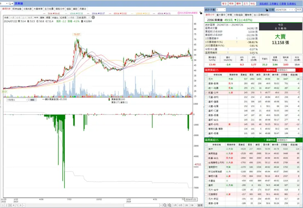Toggle the 本益比 chart toolbar button
Screen dimensions: 303x208
click(55, 17)
